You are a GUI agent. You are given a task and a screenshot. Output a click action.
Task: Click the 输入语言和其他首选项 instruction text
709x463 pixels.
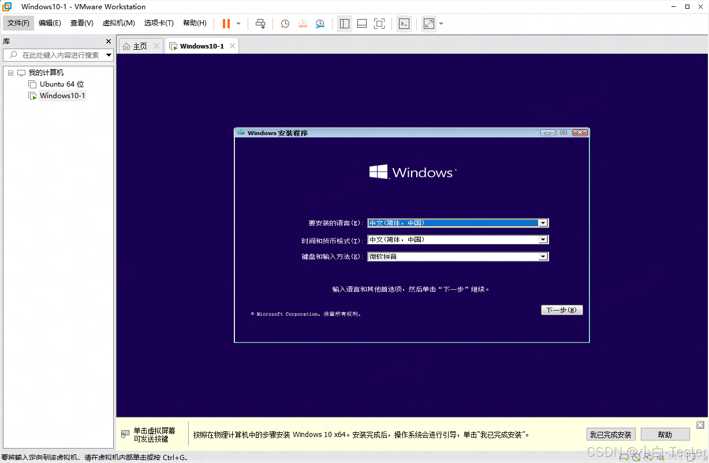411,289
